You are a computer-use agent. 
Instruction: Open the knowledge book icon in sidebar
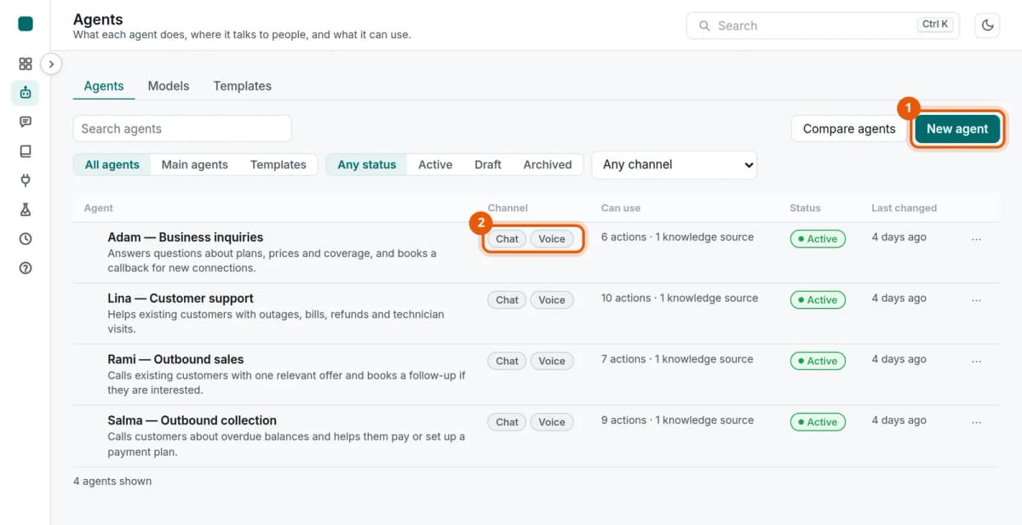click(x=26, y=151)
